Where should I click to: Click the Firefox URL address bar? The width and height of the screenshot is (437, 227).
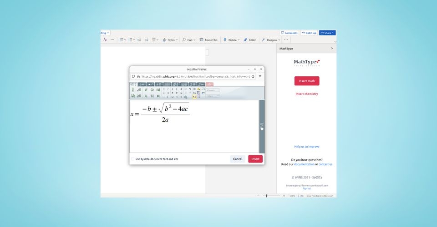195,76
